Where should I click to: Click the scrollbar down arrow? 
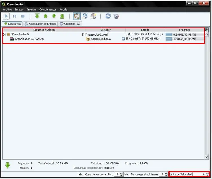click(x=207, y=157)
